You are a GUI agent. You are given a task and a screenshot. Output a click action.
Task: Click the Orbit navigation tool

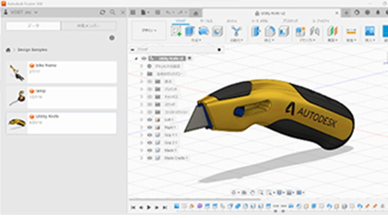pyautogui.click(x=233, y=192)
